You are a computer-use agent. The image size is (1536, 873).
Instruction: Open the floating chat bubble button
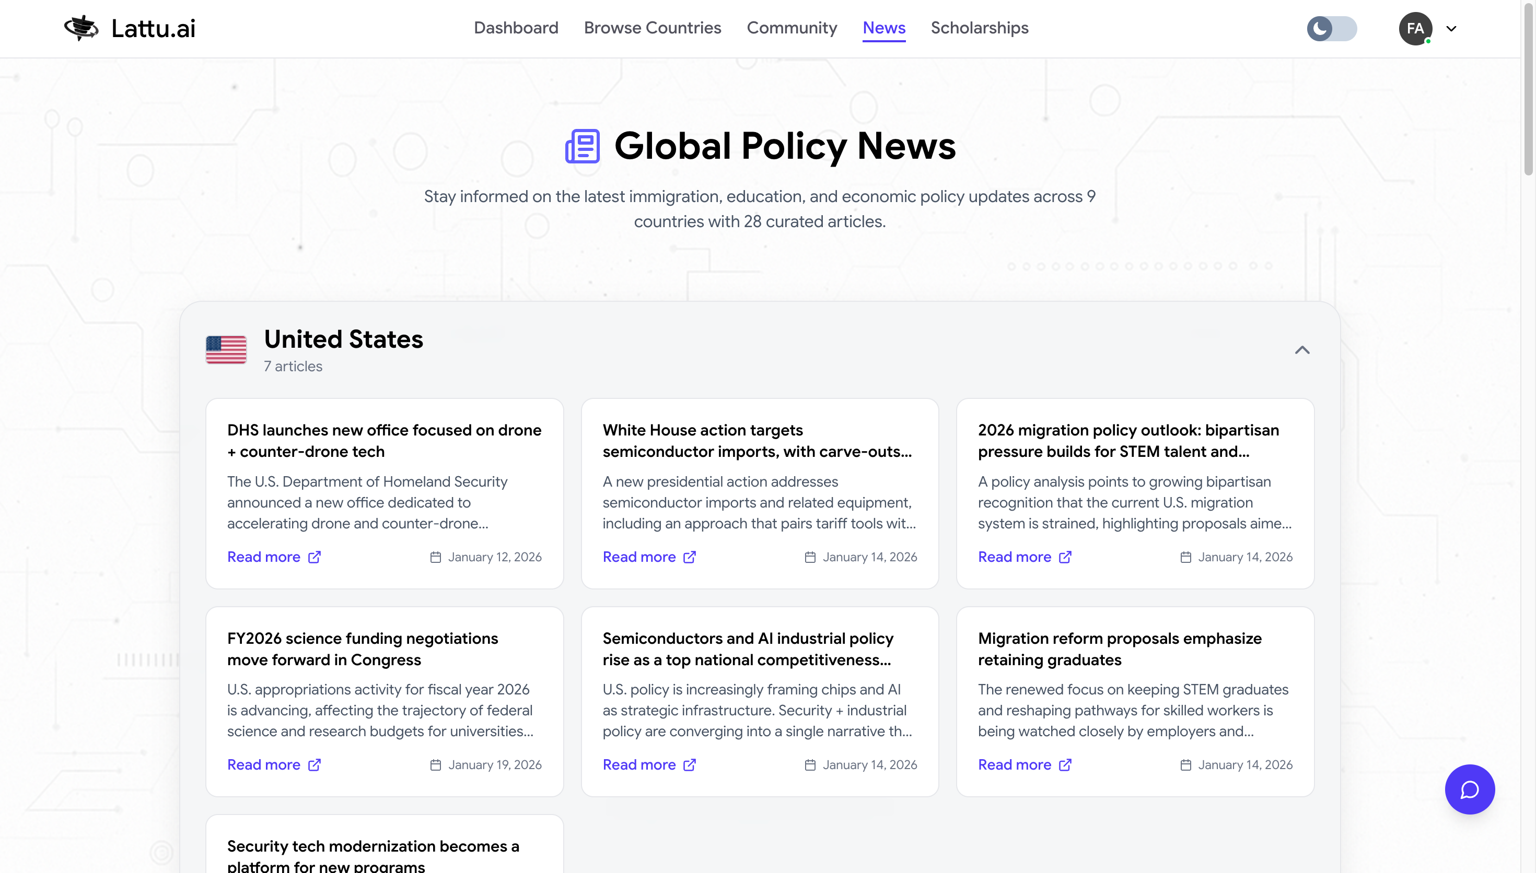coord(1469,789)
